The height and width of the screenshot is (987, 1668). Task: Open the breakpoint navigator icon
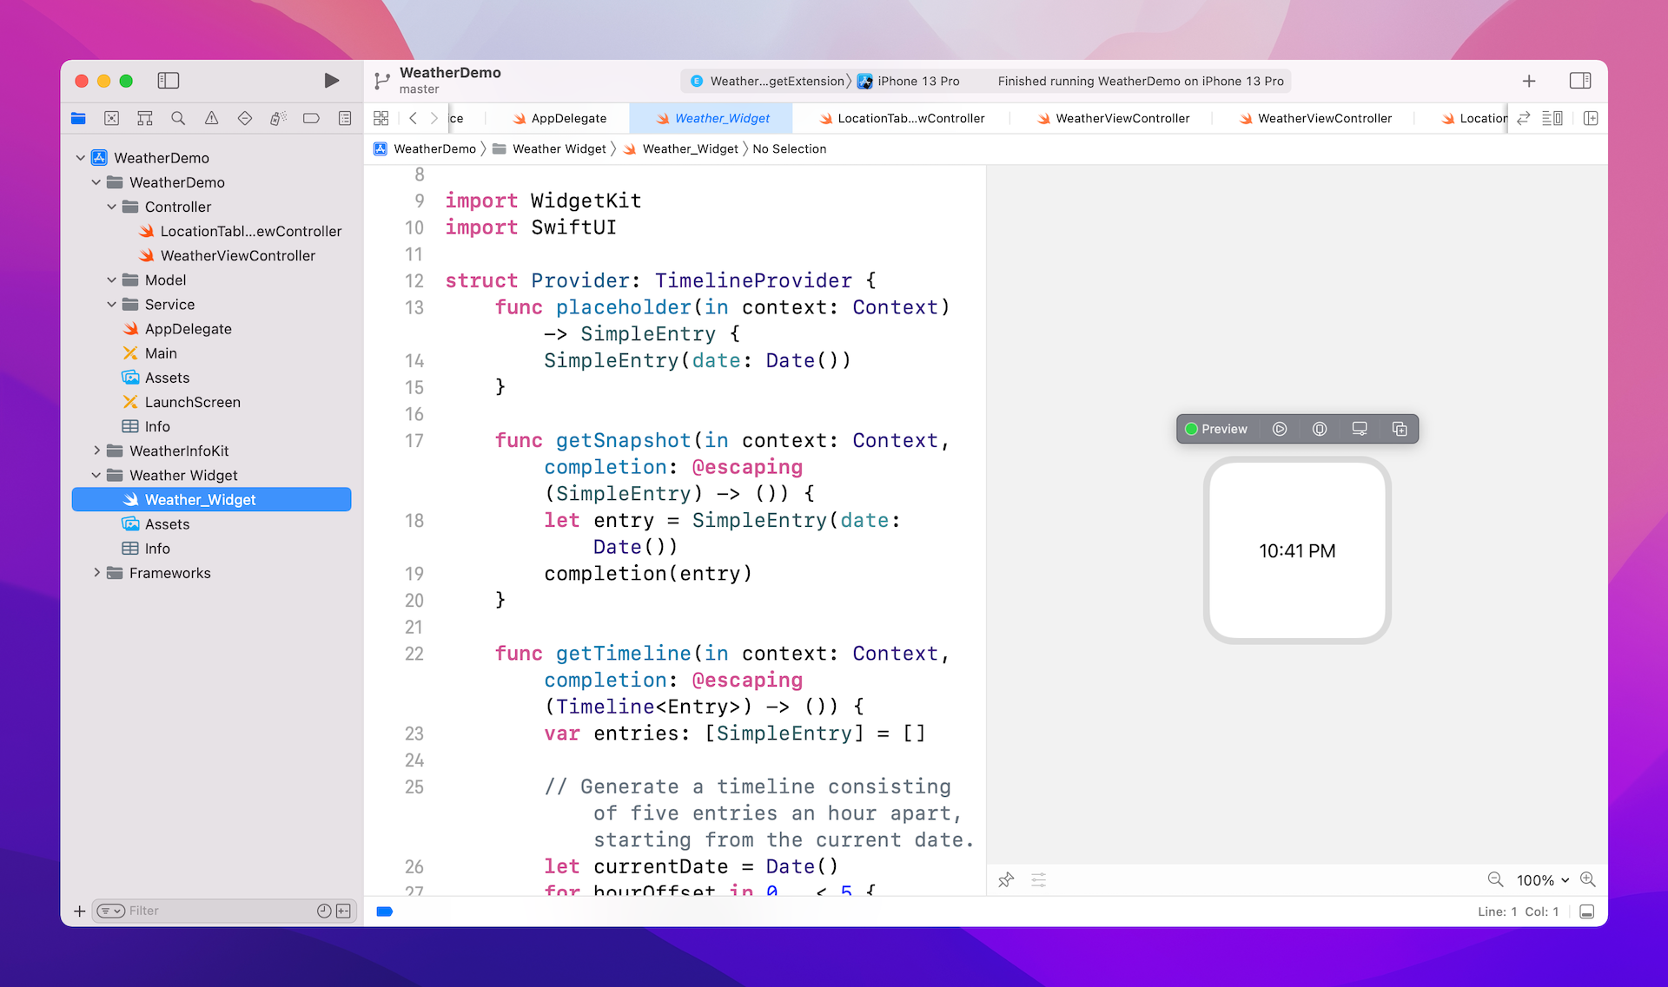coord(311,118)
